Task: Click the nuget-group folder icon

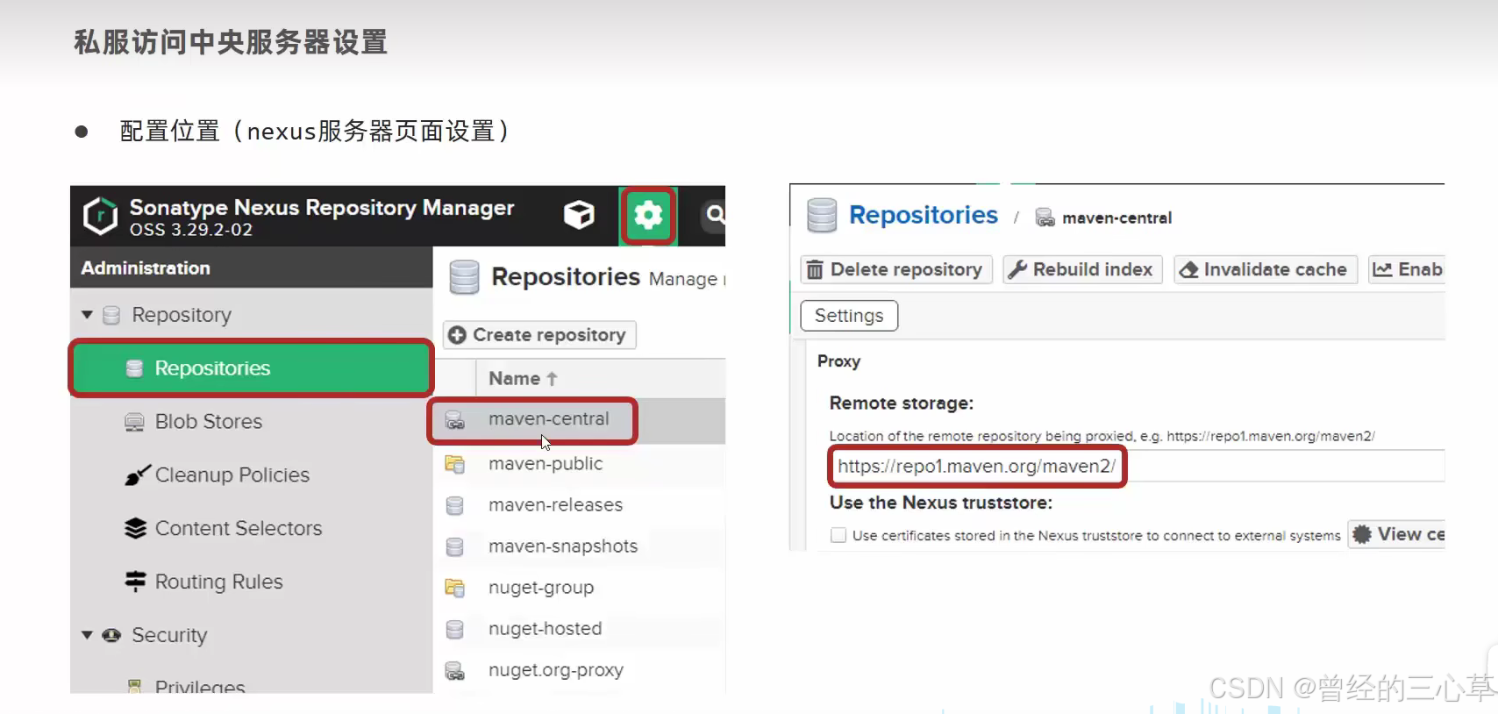Action: [x=454, y=588]
